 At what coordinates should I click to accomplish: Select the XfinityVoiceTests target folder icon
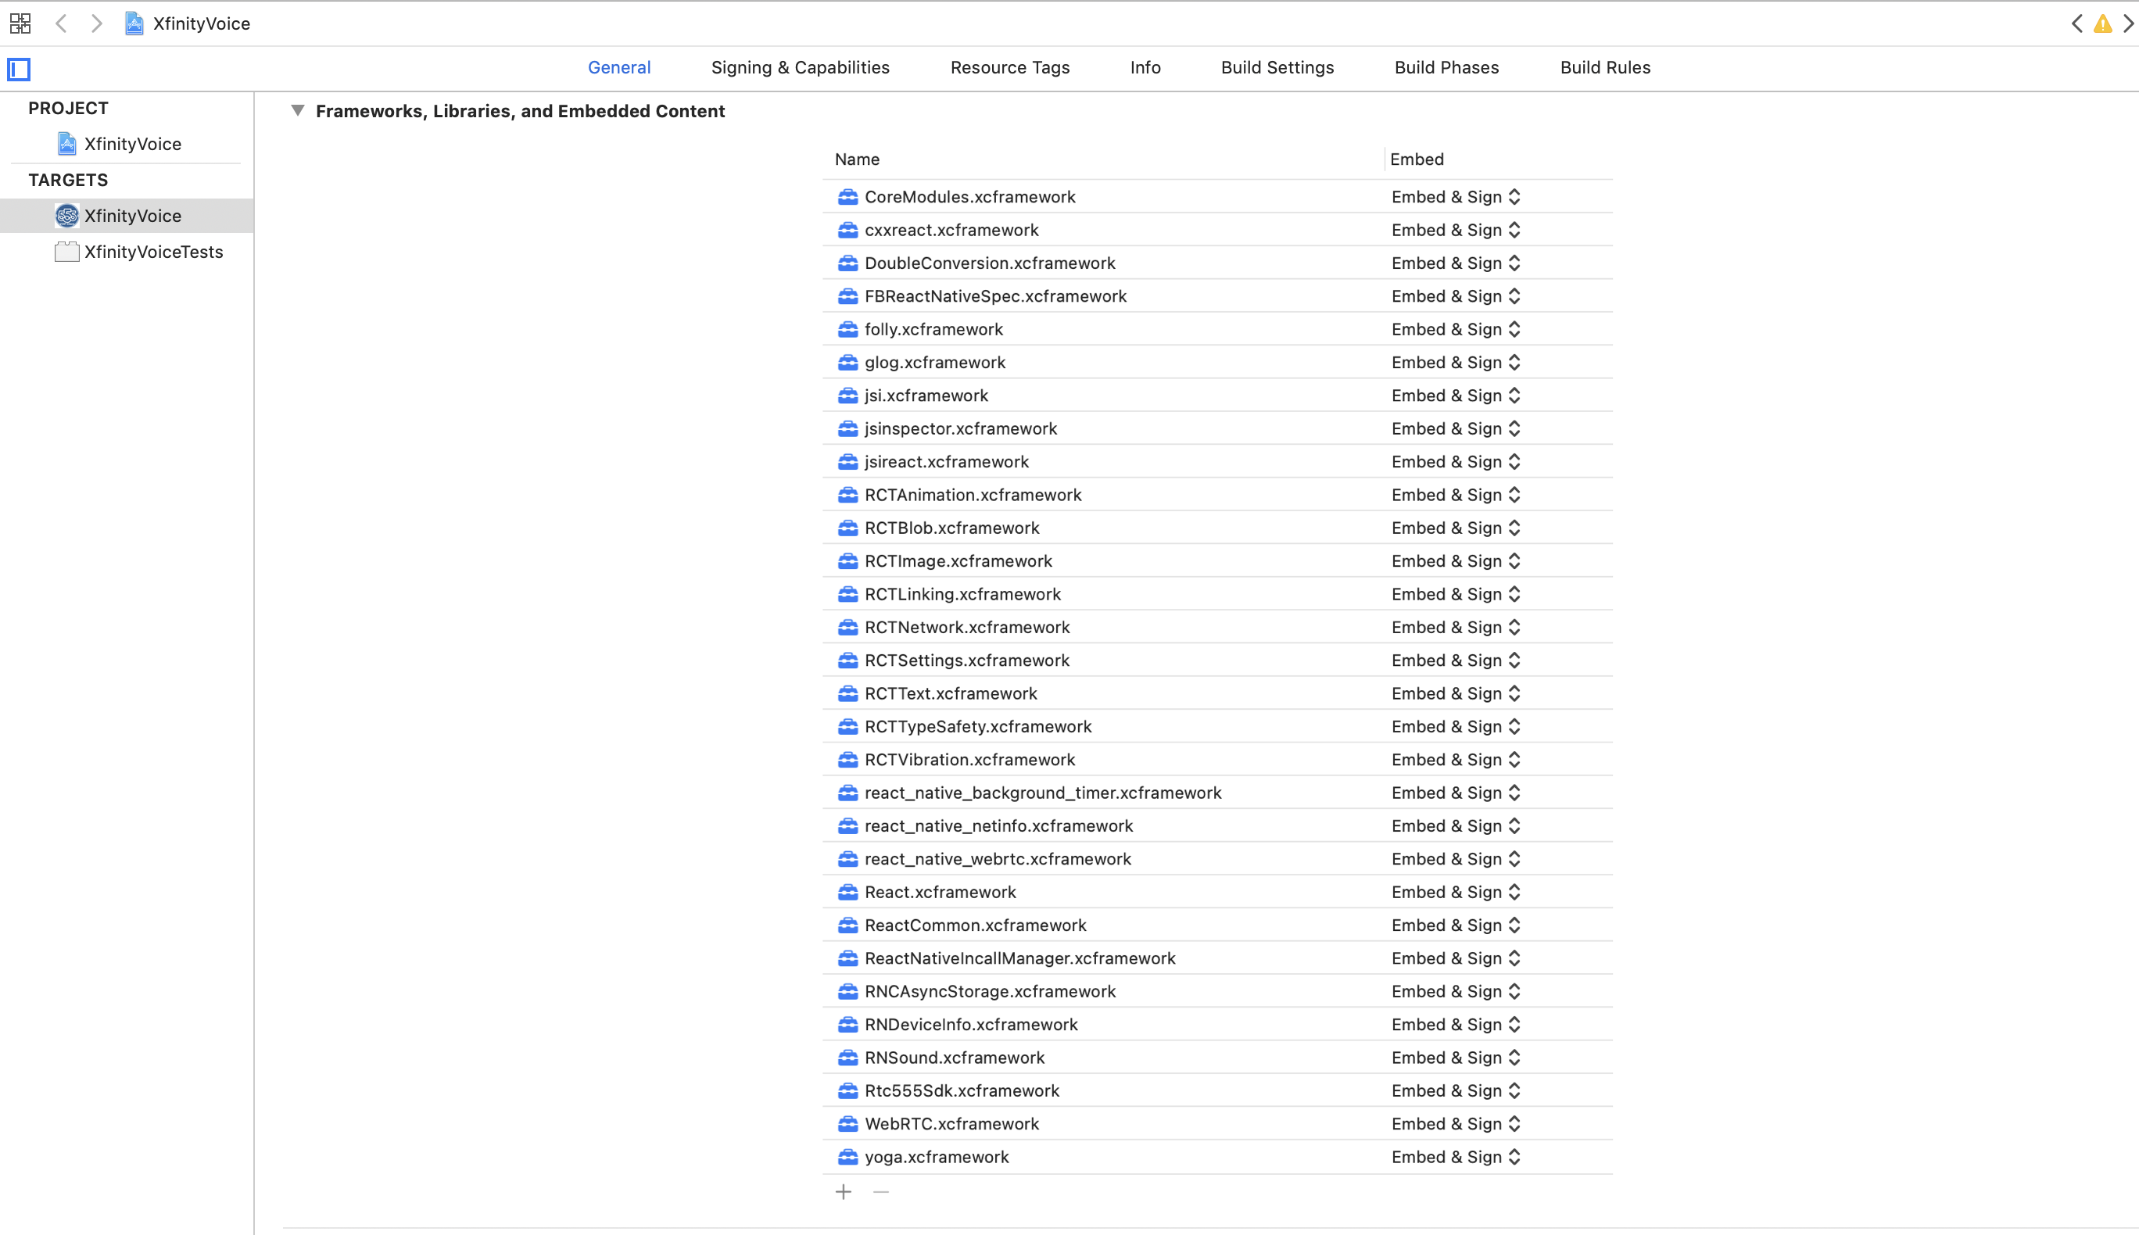click(x=67, y=252)
